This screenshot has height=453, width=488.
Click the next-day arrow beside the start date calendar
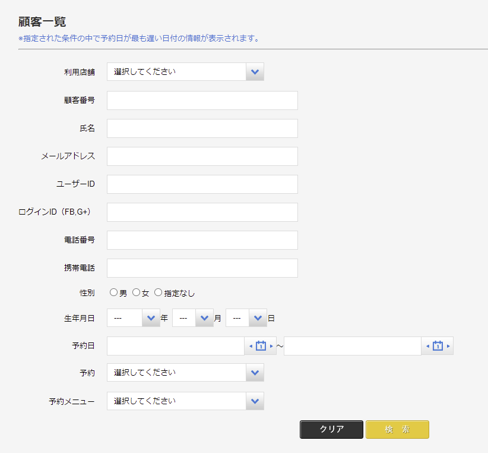point(271,346)
